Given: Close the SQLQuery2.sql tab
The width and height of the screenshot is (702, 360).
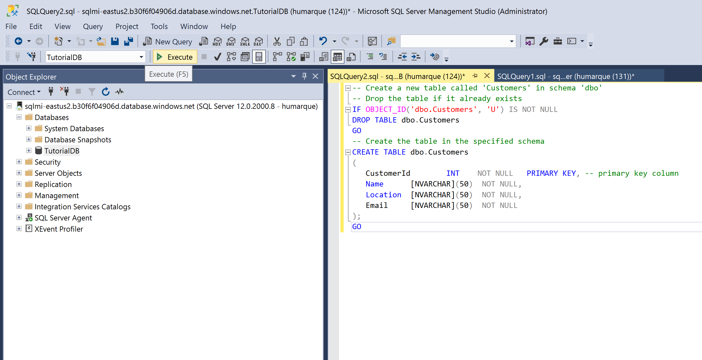Looking at the screenshot, I should click(487, 76).
